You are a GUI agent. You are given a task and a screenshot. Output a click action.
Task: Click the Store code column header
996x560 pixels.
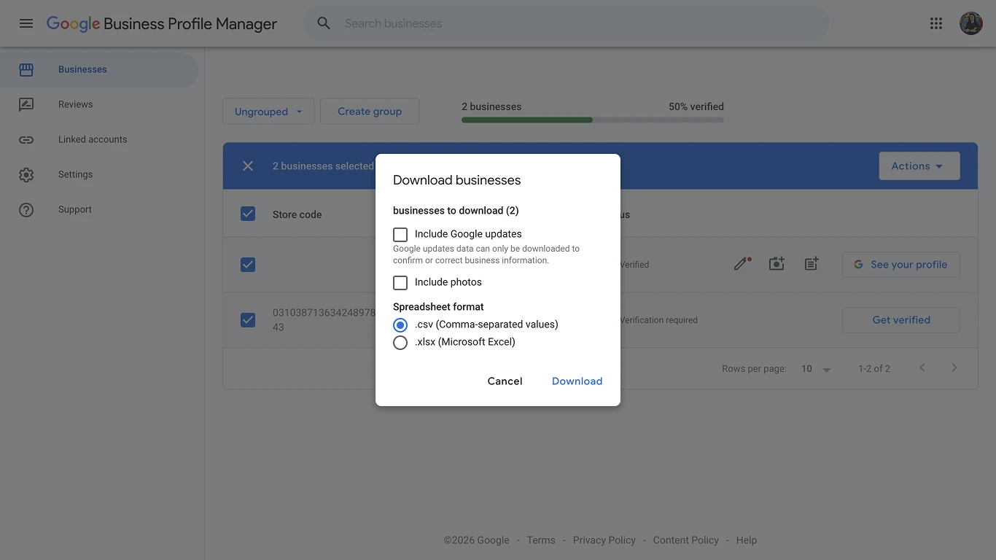click(x=297, y=214)
